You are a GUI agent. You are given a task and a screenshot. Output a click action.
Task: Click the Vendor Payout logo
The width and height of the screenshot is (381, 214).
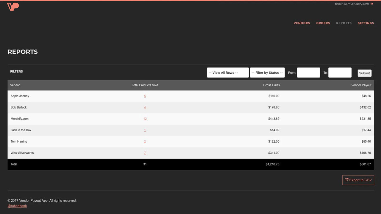tap(13, 6)
